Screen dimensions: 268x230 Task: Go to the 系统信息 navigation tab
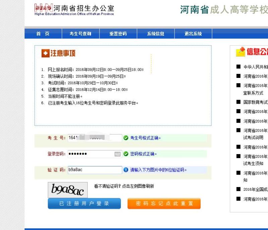click(156, 34)
